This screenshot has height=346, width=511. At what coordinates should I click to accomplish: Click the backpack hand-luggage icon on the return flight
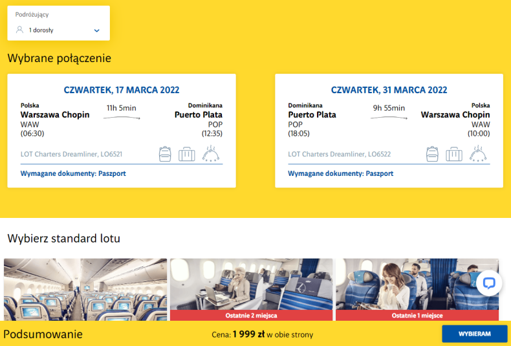click(x=433, y=154)
